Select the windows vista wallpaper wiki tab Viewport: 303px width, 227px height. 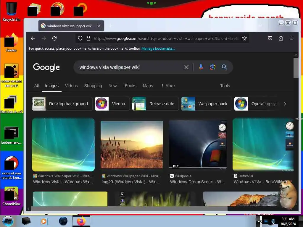pyautogui.click(x=71, y=26)
